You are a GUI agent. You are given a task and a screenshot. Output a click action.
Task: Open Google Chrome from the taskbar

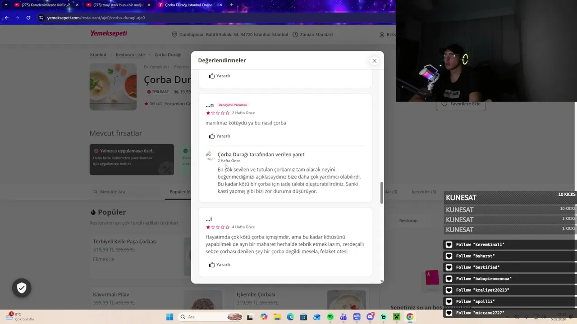click(410, 317)
